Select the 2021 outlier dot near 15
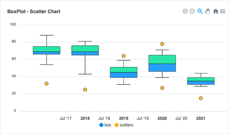This screenshot has width=229, height=134. click(201, 98)
